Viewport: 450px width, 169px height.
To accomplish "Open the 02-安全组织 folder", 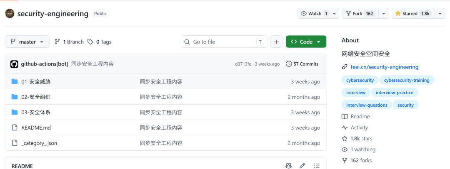I will 36,97.
